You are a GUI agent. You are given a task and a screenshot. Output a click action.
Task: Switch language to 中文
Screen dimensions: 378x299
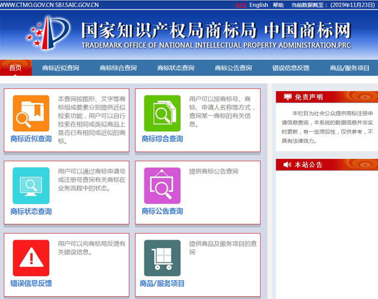[241, 5]
